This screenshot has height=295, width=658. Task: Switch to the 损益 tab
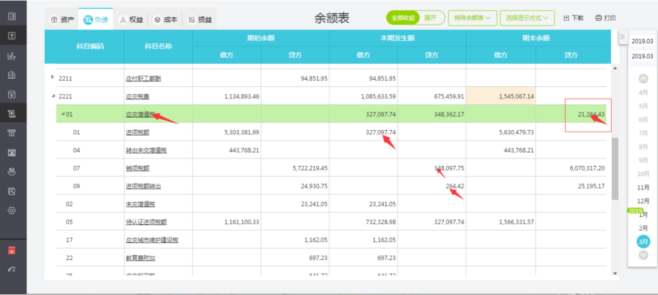pos(200,20)
